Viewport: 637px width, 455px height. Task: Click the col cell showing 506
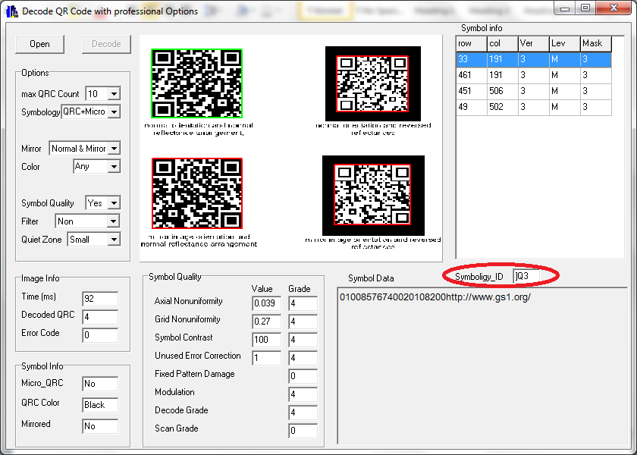click(x=503, y=91)
